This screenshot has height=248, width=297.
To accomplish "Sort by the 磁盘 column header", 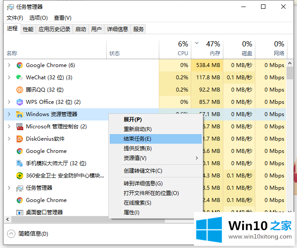I will (239, 49).
